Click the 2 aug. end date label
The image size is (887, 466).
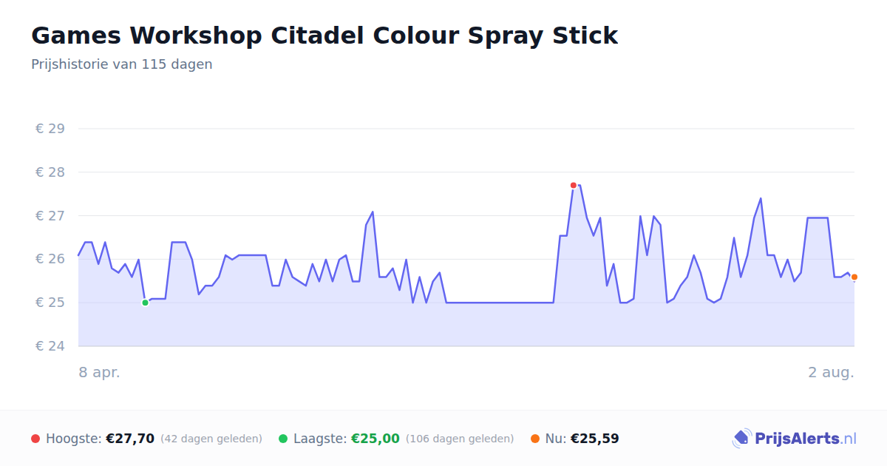pyautogui.click(x=831, y=372)
